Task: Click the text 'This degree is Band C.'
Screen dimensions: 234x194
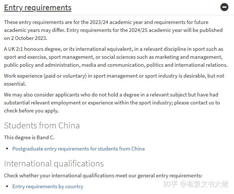Action: 29,137
